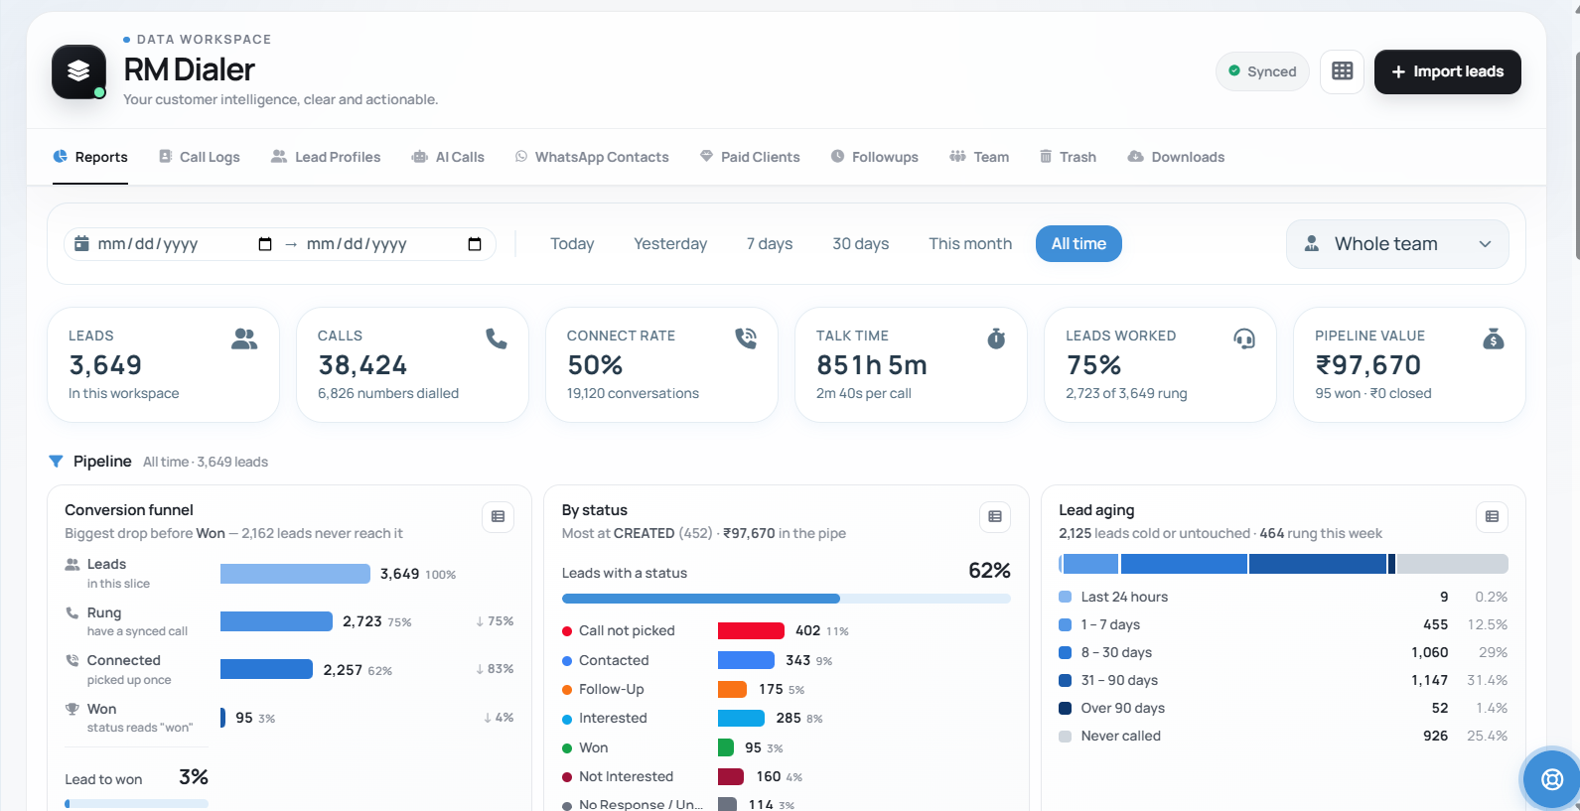Click the Follow-Up orange bar
Viewport: 1580px width, 811px height.
point(732,689)
